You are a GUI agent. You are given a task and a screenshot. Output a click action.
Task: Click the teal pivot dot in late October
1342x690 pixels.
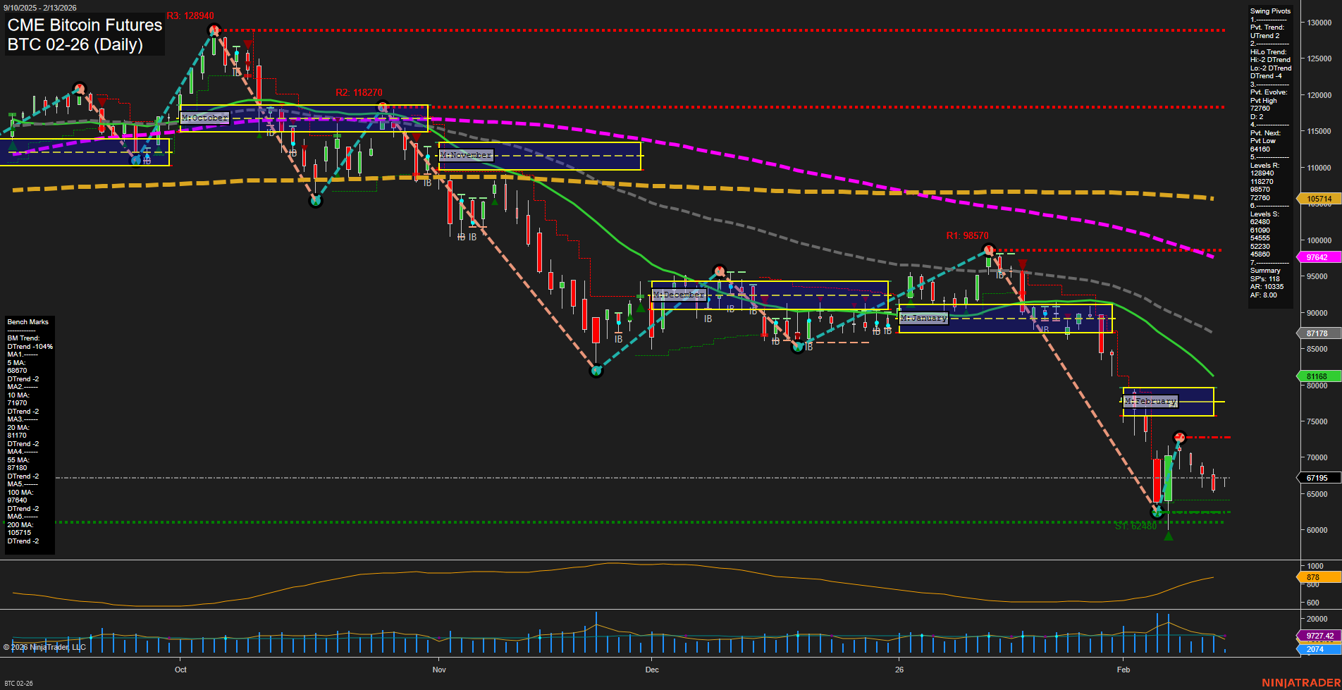pyautogui.click(x=316, y=201)
